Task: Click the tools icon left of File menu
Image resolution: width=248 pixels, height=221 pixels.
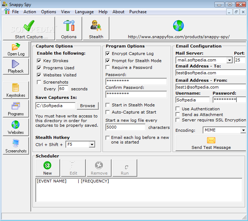Action: [7, 12]
